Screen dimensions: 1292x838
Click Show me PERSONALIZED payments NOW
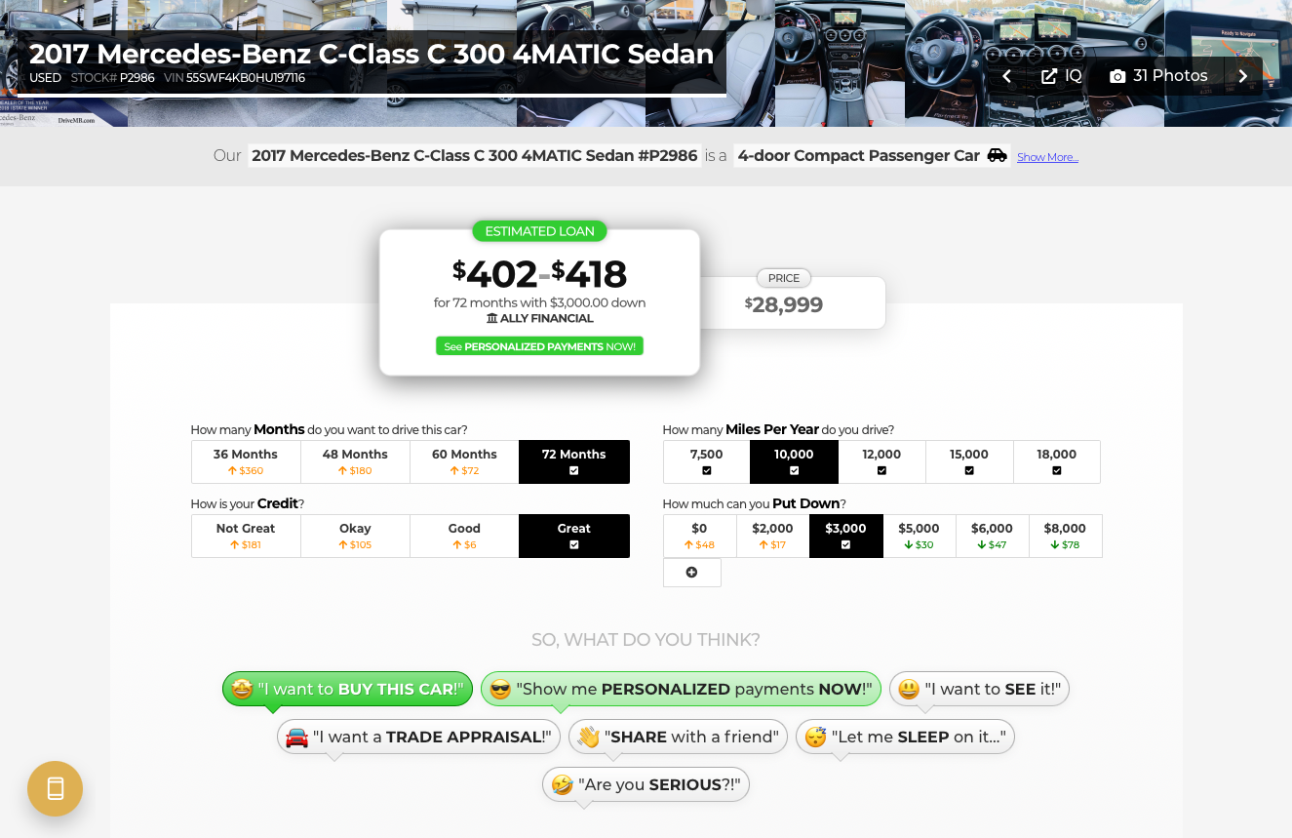tap(681, 689)
